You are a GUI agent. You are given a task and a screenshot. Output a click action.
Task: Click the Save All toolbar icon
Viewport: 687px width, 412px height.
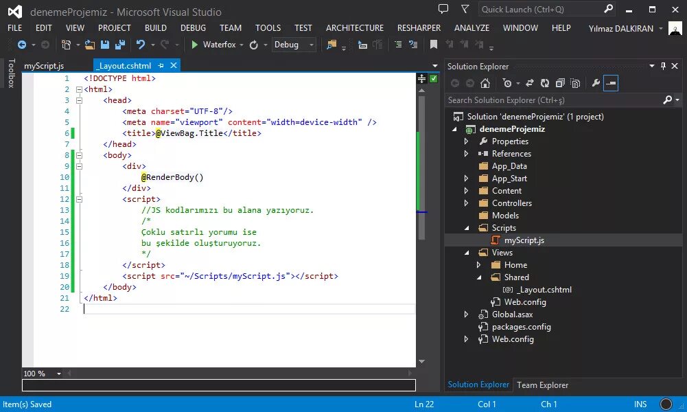(119, 45)
